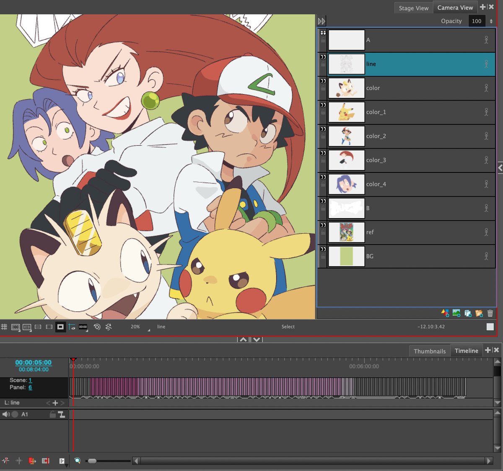The image size is (503, 471).
Task: Click the Opacity value field
Action: (x=477, y=21)
